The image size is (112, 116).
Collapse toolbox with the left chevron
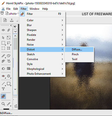[x=11, y=25]
